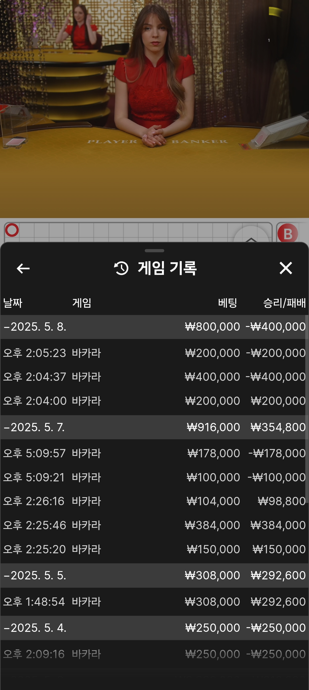Click the 날짜 column header

[x=13, y=303]
